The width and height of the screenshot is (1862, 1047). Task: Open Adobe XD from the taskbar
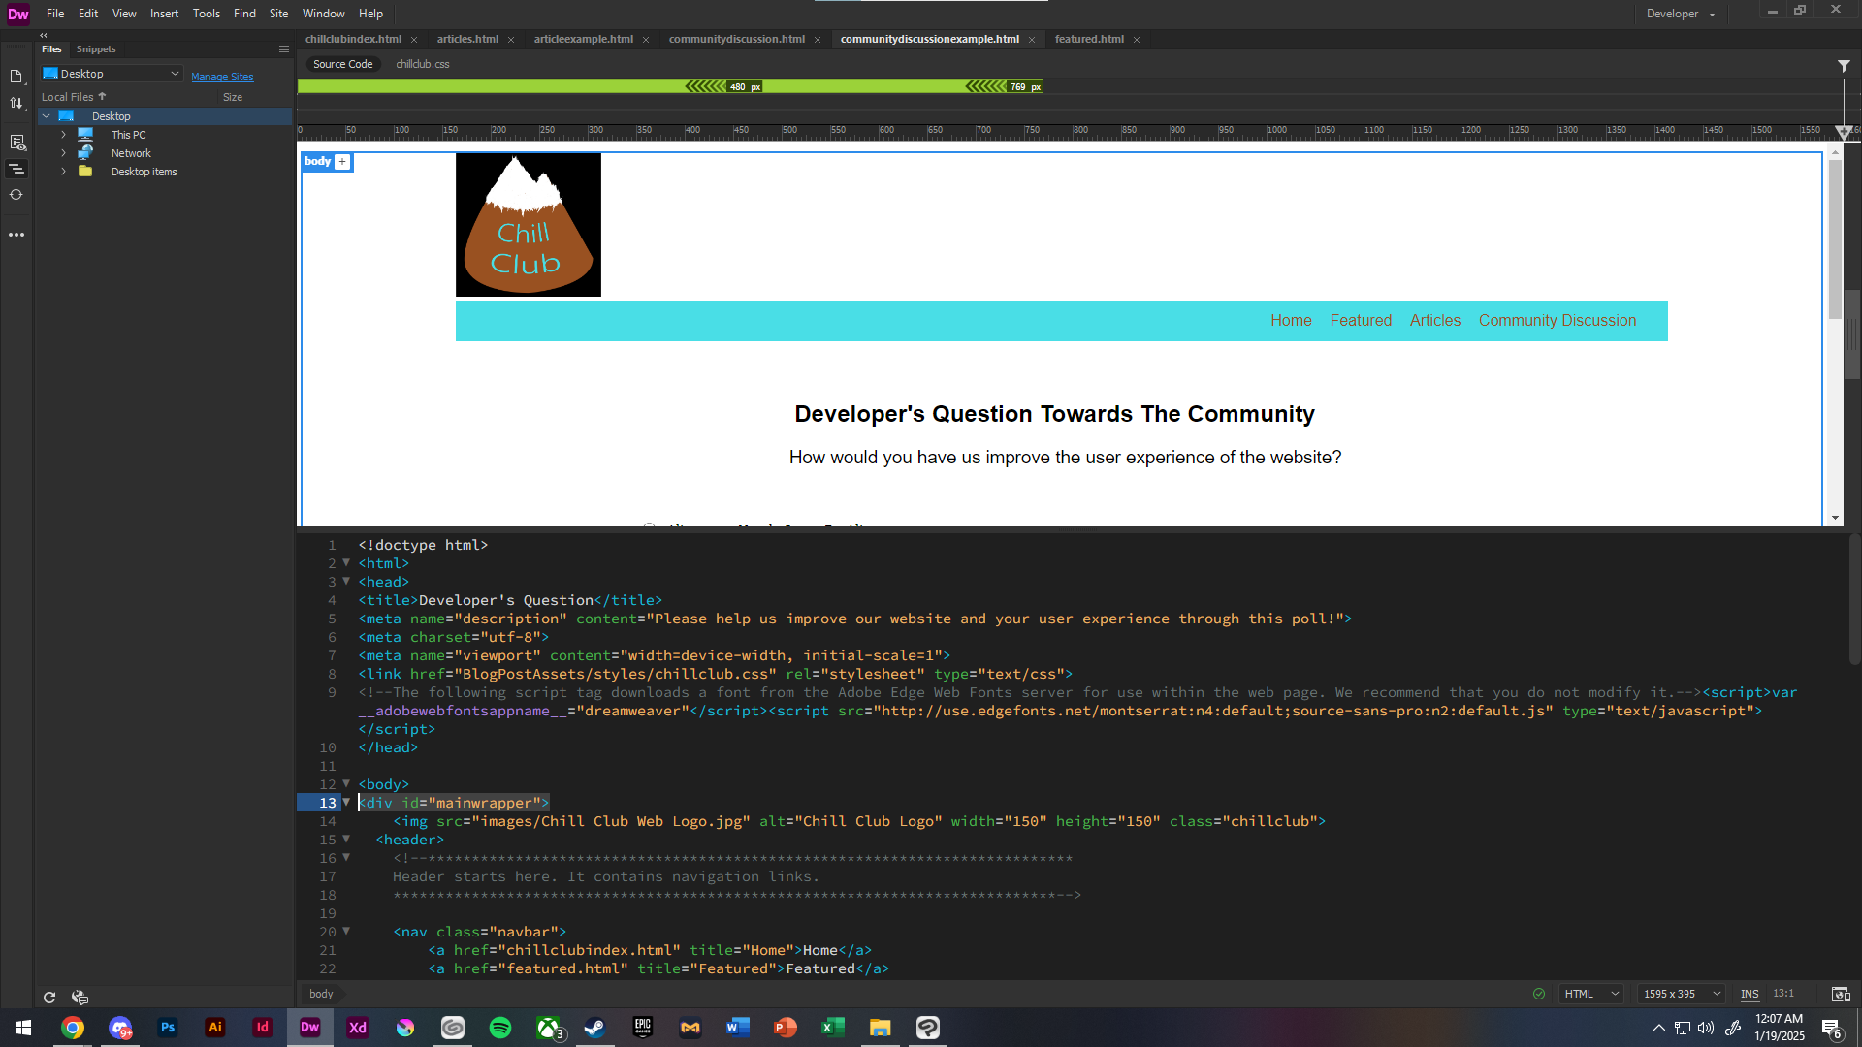point(358,1028)
